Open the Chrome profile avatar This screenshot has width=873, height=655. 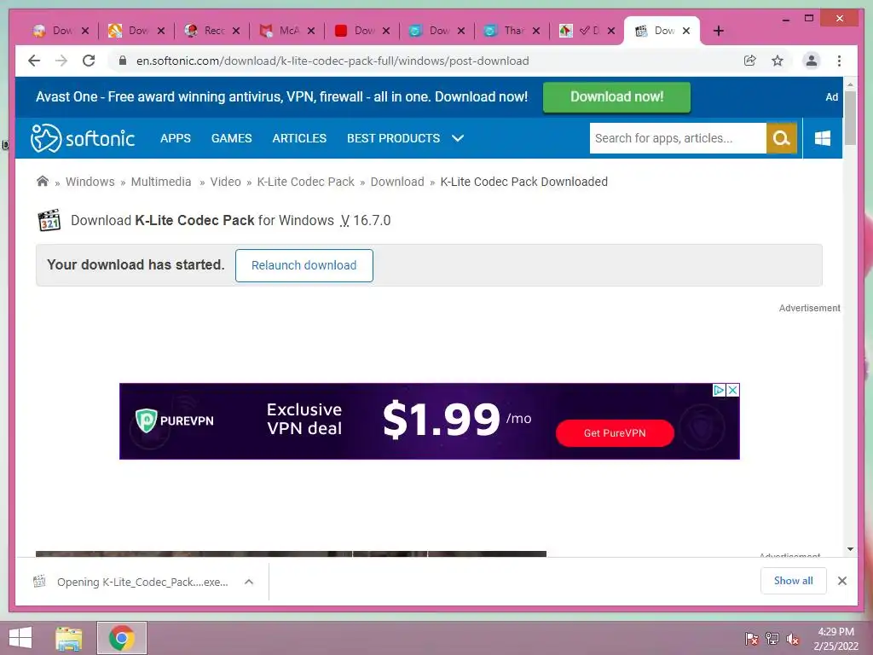(812, 61)
